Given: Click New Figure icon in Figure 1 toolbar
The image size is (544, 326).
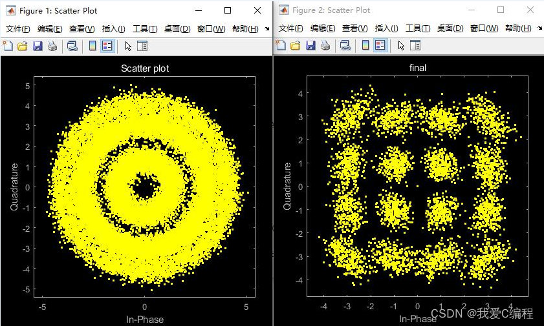Looking at the screenshot, I should click(8, 46).
